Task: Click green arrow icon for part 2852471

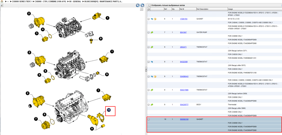Action: (152, 47)
